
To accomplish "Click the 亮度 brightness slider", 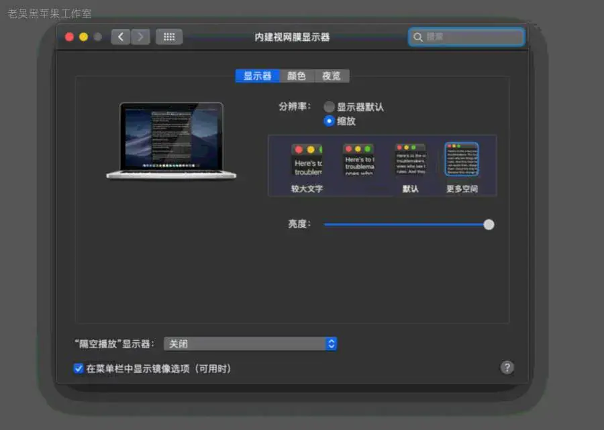I will (409, 224).
